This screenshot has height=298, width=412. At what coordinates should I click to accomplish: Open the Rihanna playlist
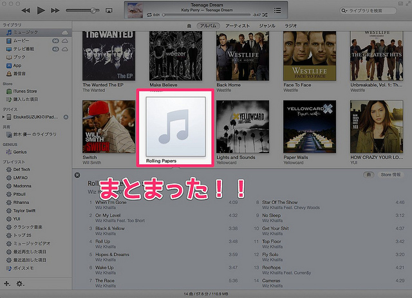click(x=36, y=202)
